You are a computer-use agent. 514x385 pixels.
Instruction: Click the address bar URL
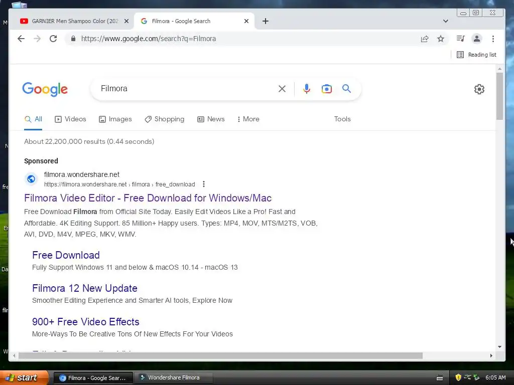click(x=149, y=39)
